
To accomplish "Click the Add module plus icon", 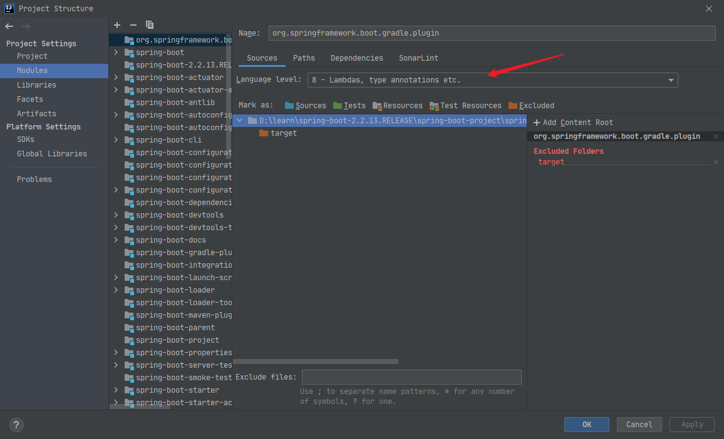I will coord(117,25).
